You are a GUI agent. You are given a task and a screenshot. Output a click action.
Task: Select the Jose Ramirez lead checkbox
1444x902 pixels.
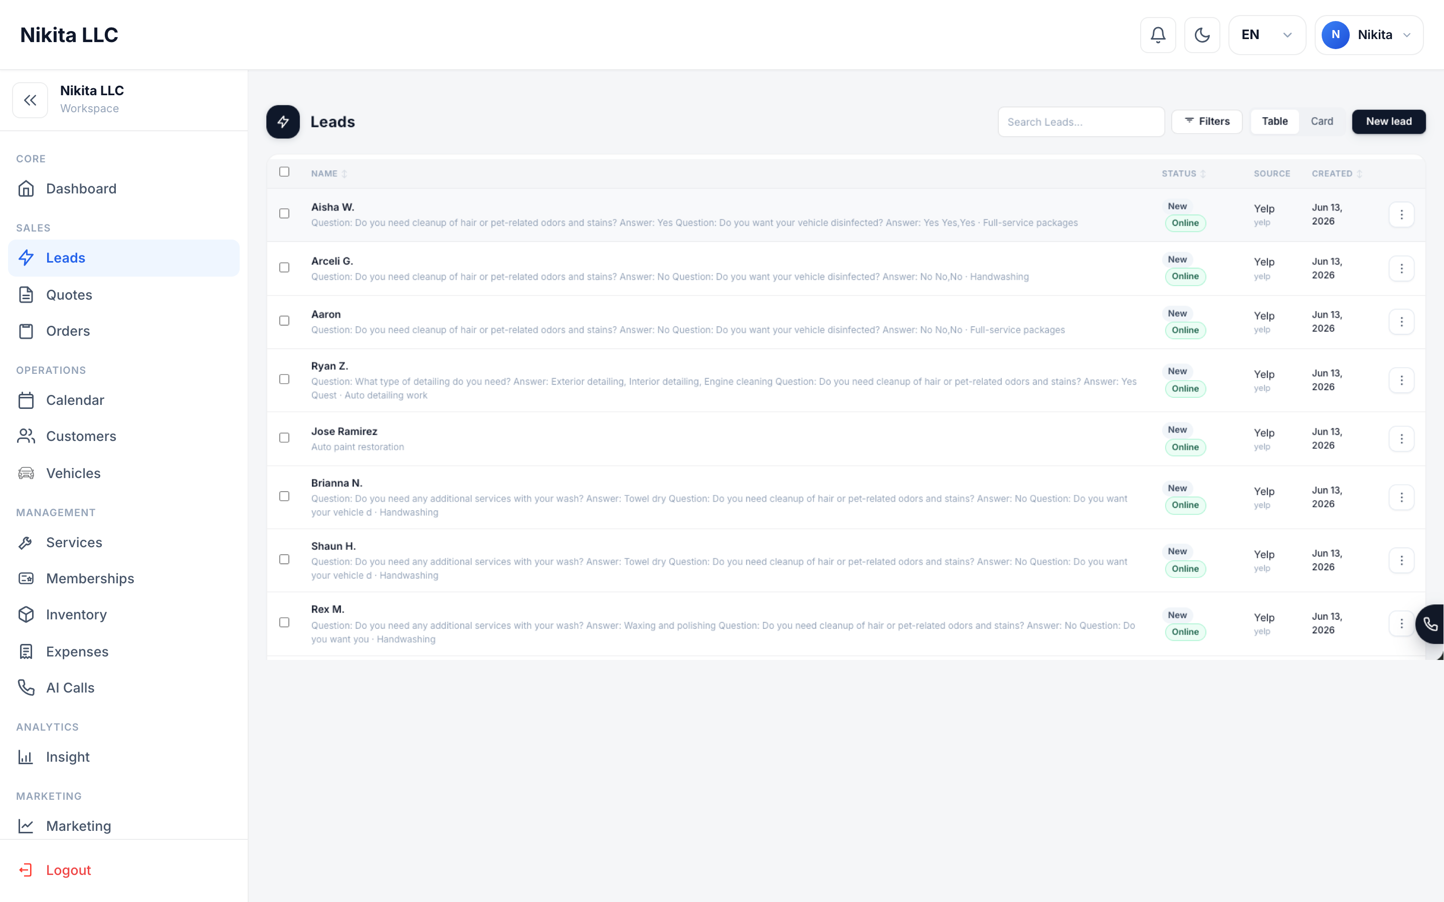(284, 438)
